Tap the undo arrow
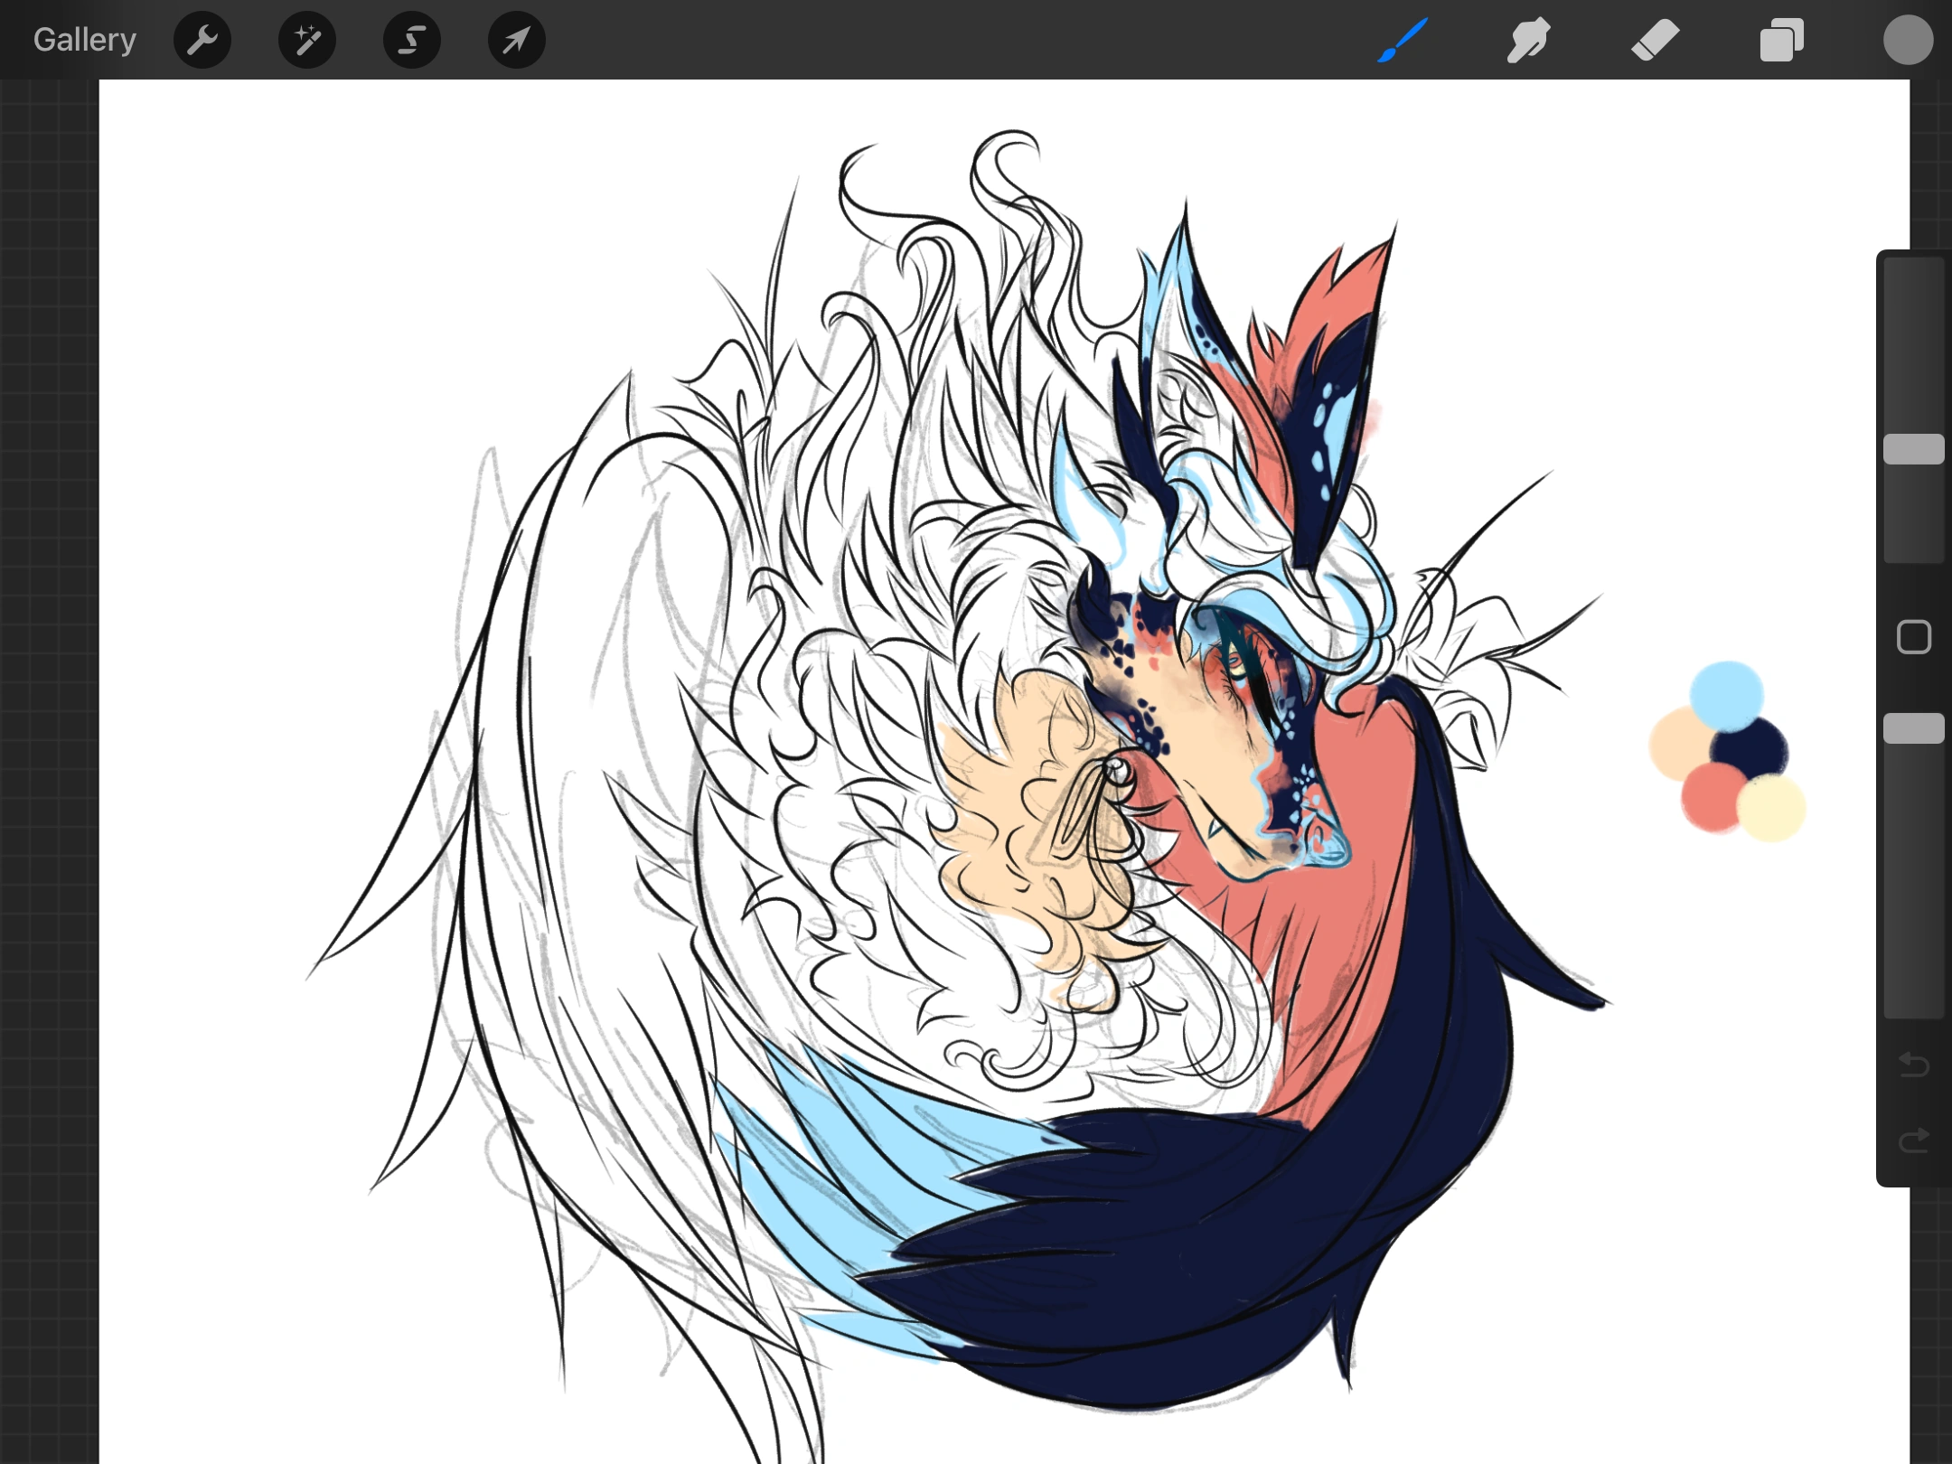Viewport: 1952px width, 1464px height. pyautogui.click(x=1912, y=1066)
